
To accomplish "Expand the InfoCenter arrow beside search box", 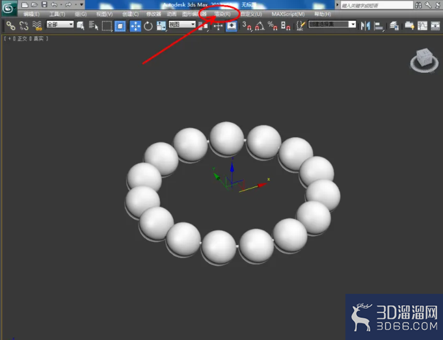I will tap(337, 5).
